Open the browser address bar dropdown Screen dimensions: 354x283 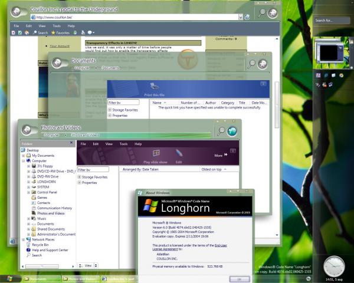coord(241,17)
